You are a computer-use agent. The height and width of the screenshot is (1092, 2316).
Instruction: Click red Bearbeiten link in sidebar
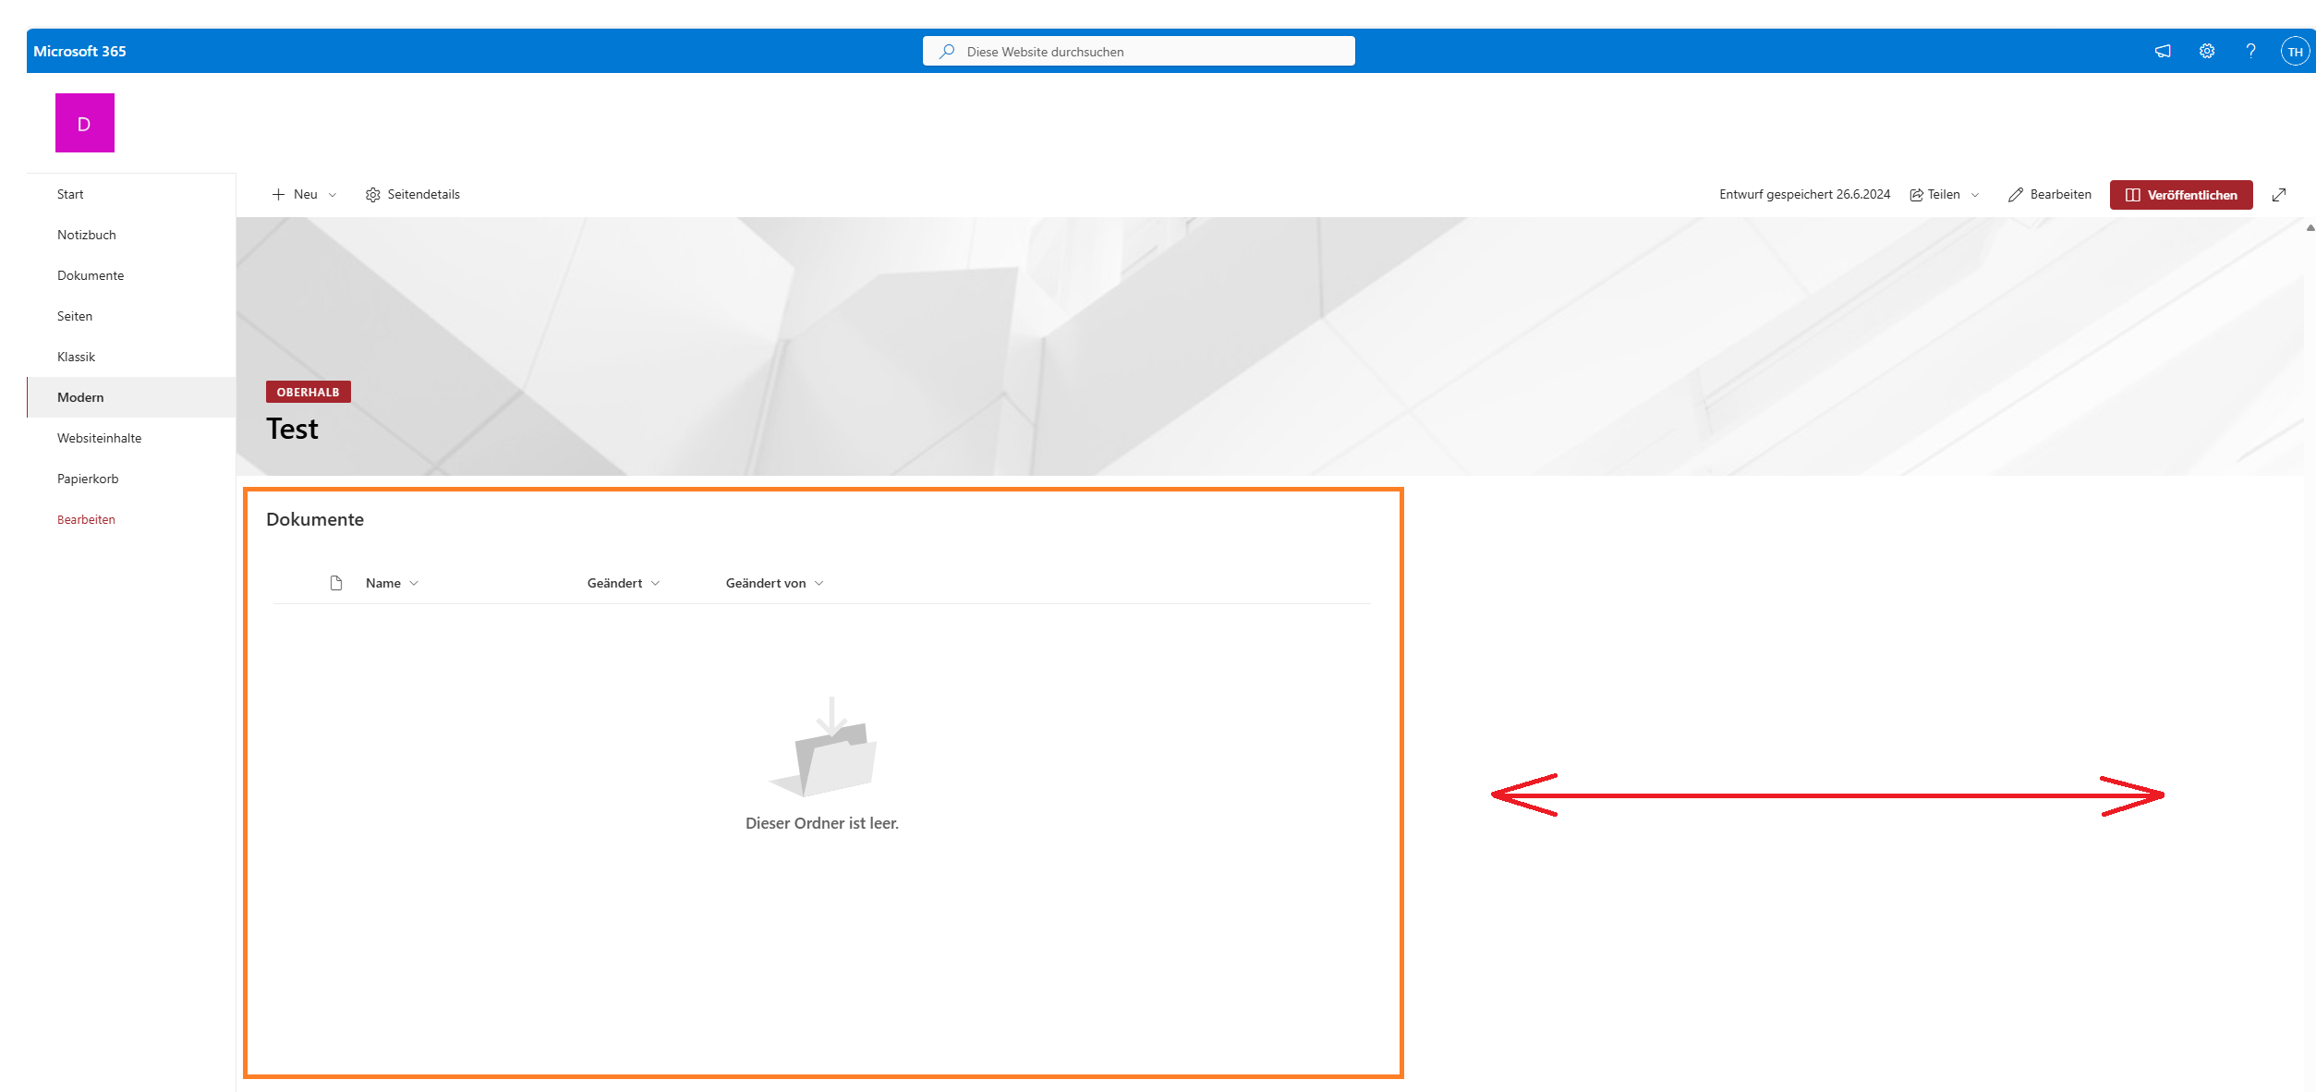pos(86,519)
